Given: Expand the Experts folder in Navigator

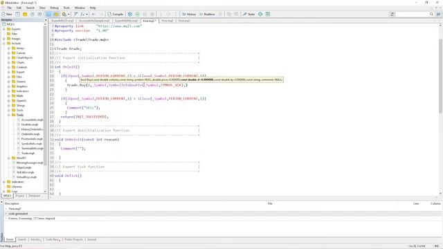Looking at the screenshot, I should point(4,29).
